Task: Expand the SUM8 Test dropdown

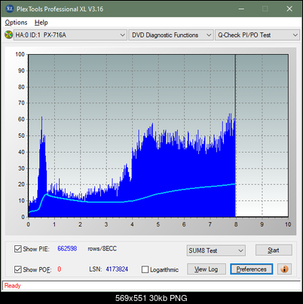Action: click(216, 251)
